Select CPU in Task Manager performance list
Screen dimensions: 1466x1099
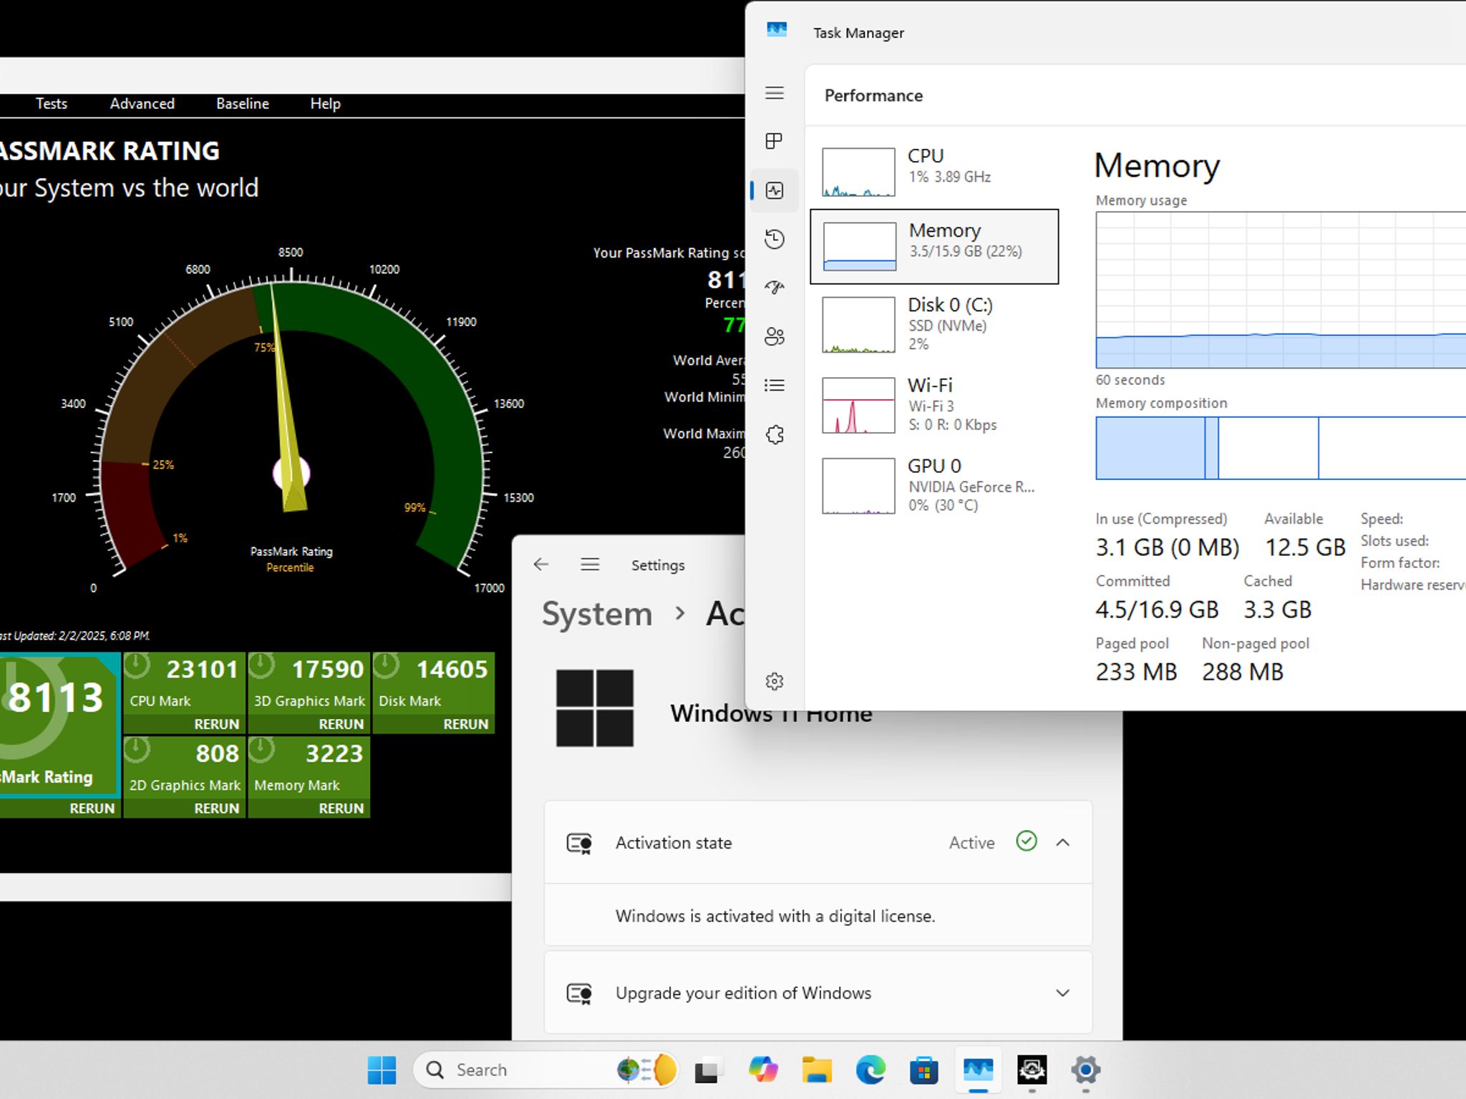tap(934, 170)
